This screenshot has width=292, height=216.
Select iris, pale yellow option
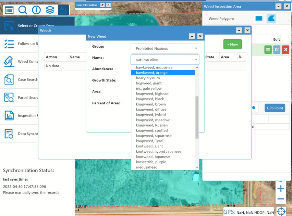(x=163, y=89)
